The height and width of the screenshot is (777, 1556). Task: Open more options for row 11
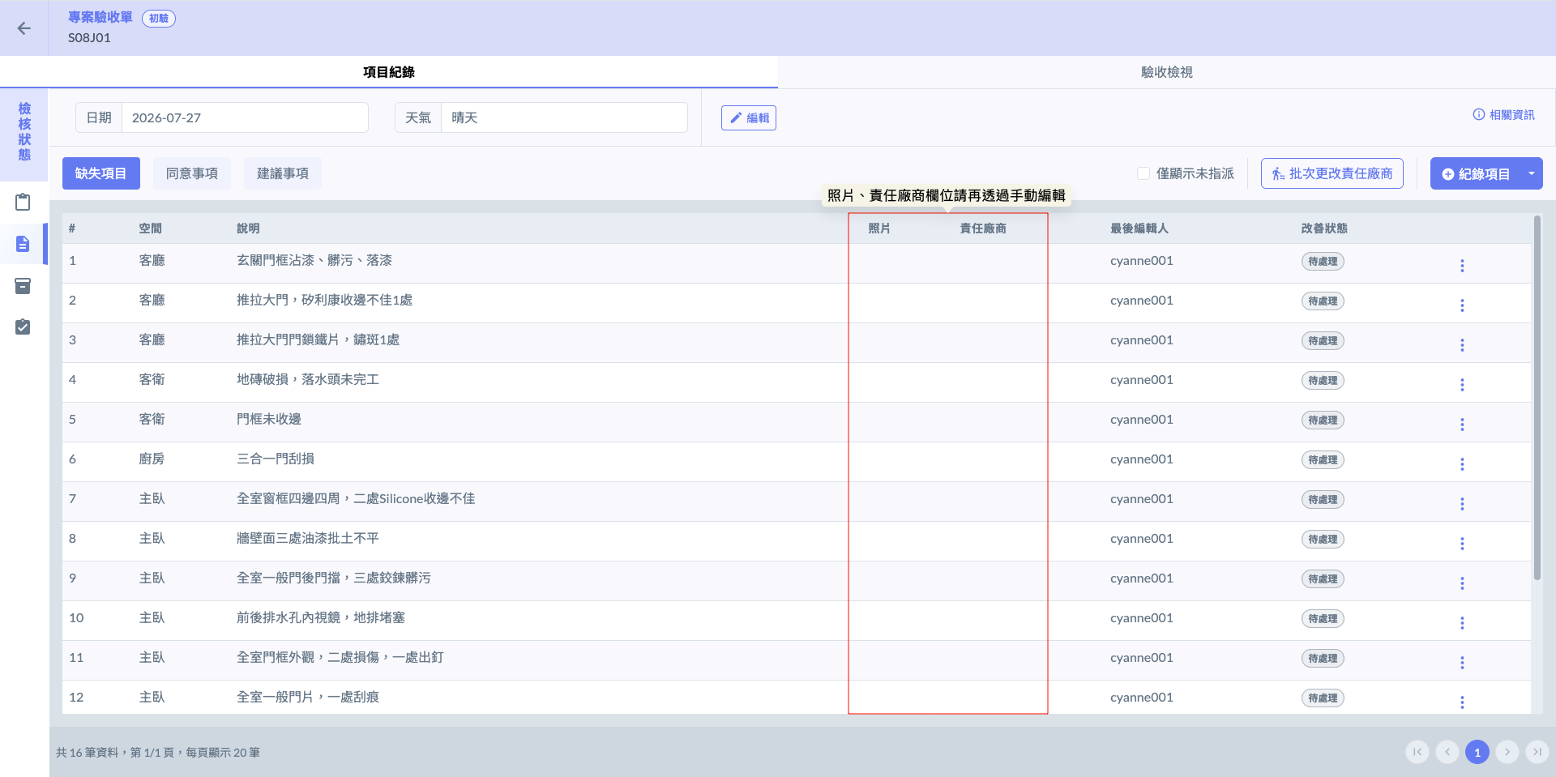click(x=1462, y=663)
